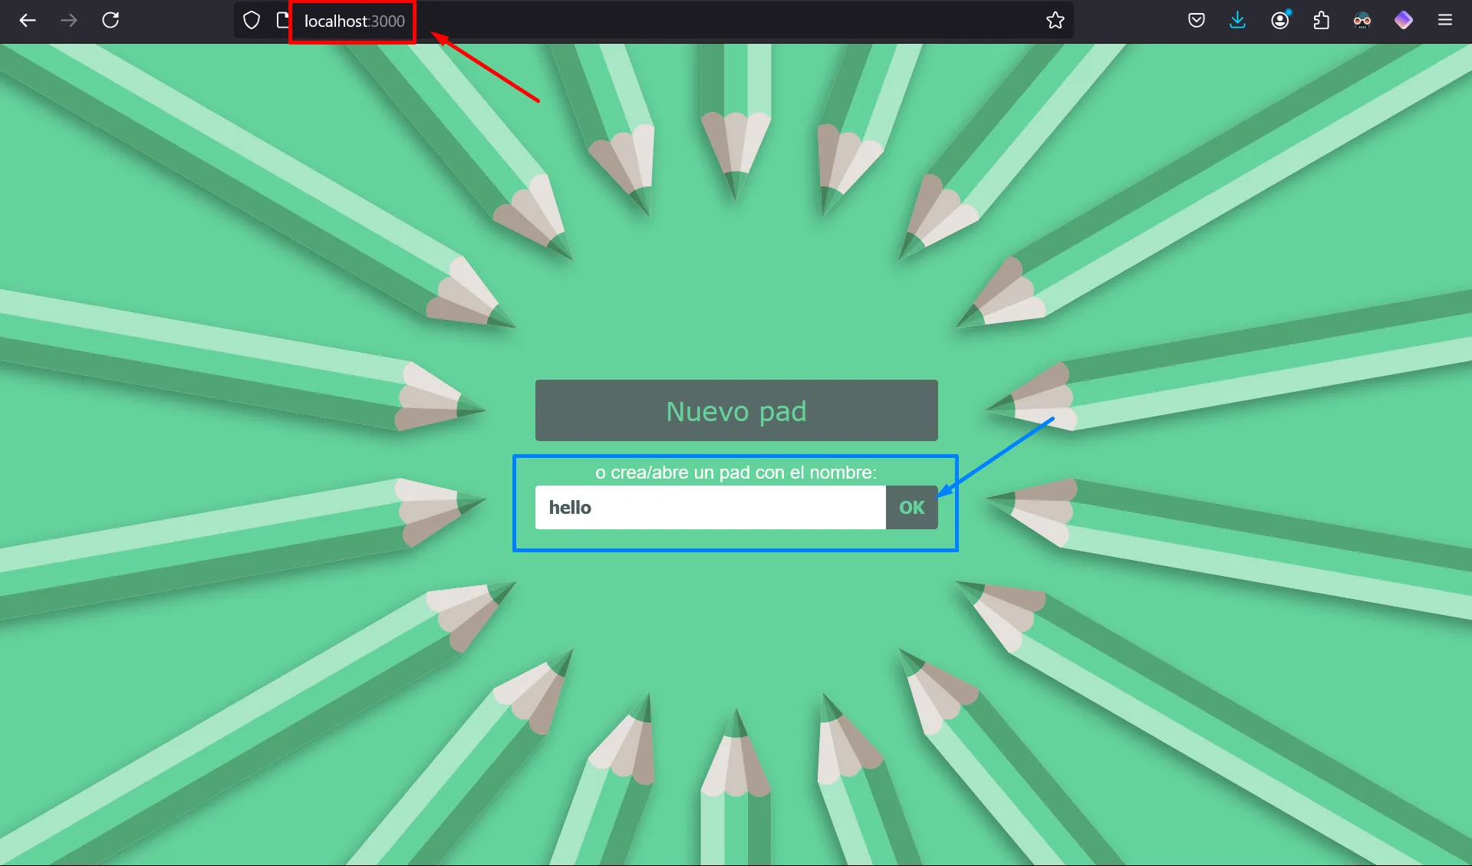Open the extensions puzzle-piece menu
The width and height of the screenshot is (1472, 866).
(1321, 21)
